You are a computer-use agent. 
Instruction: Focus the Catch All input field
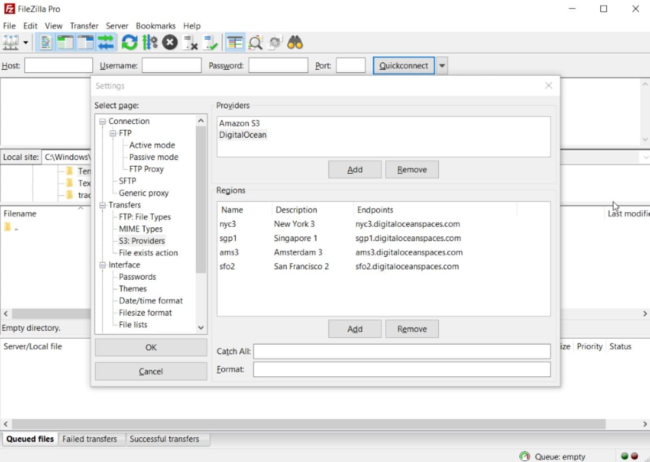point(402,352)
